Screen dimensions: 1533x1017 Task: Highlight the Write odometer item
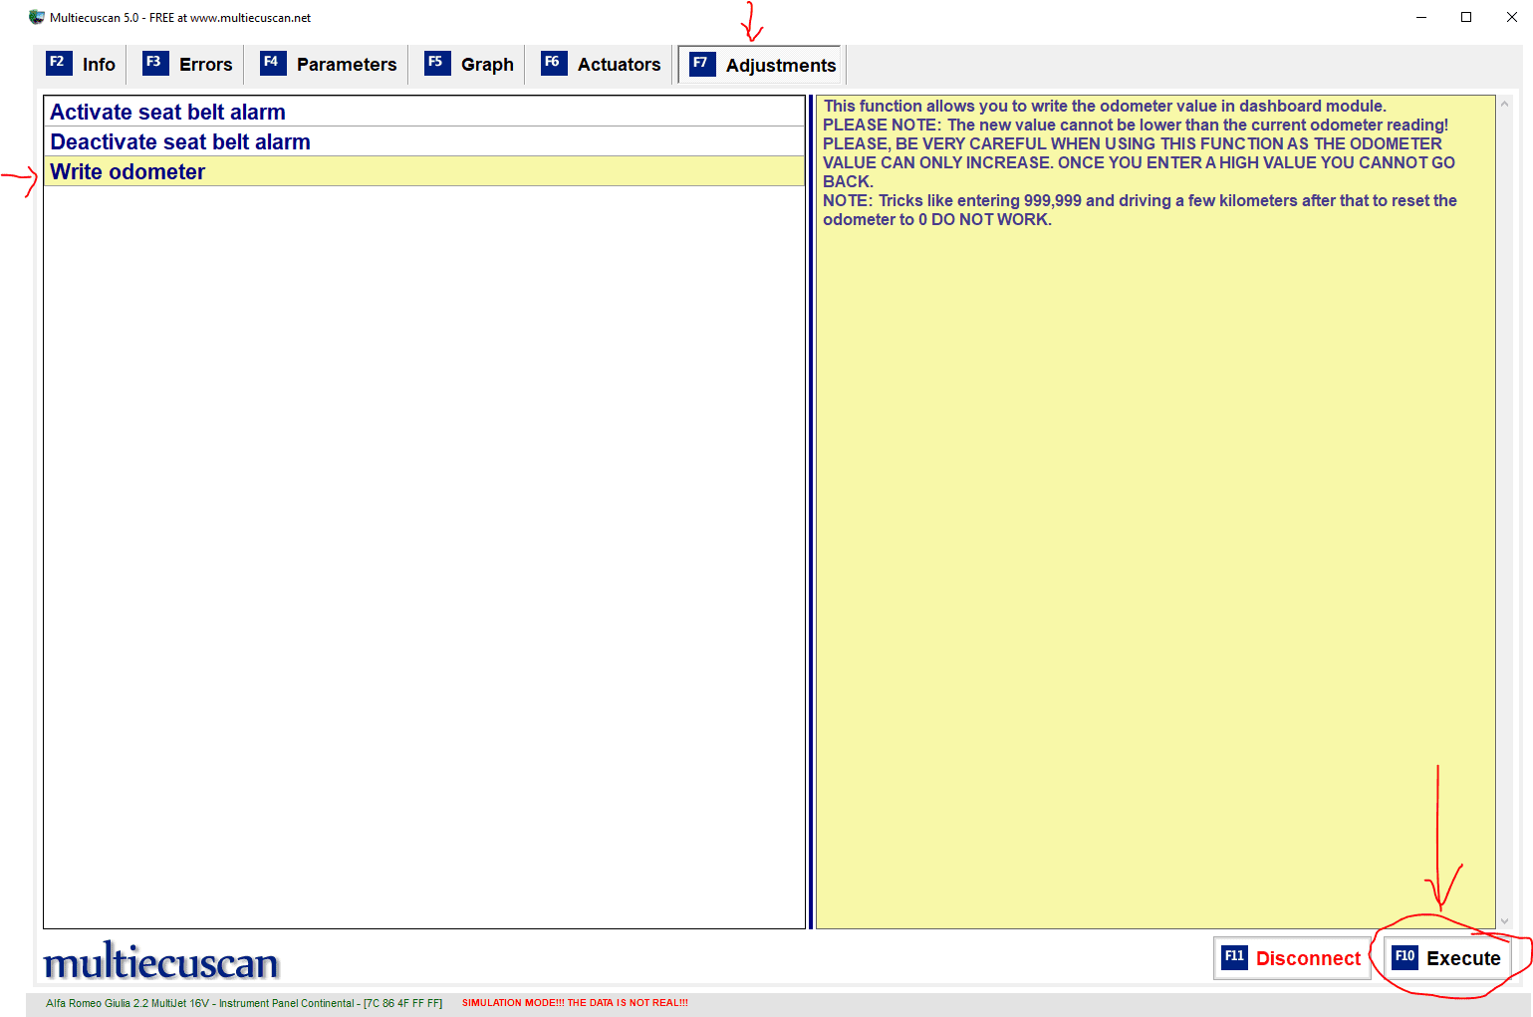(x=128, y=172)
